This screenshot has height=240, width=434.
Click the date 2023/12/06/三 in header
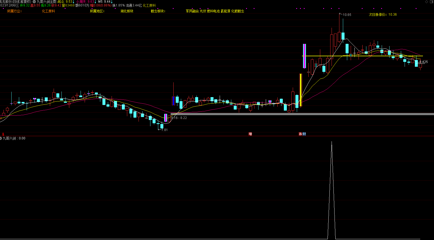pos(9,5)
